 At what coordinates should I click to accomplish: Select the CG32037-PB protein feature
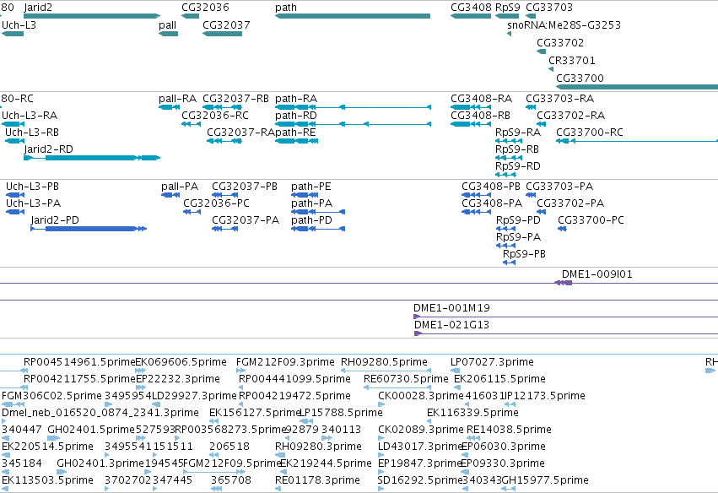pos(224,195)
